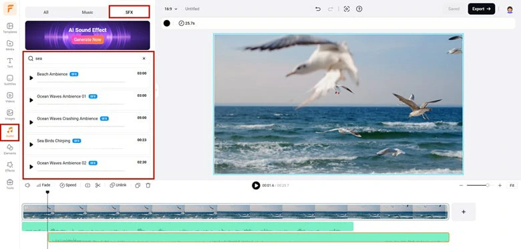The image size is (521, 249).
Task: Click the Beach Ambience title text
Action: [x=52, y=74]
